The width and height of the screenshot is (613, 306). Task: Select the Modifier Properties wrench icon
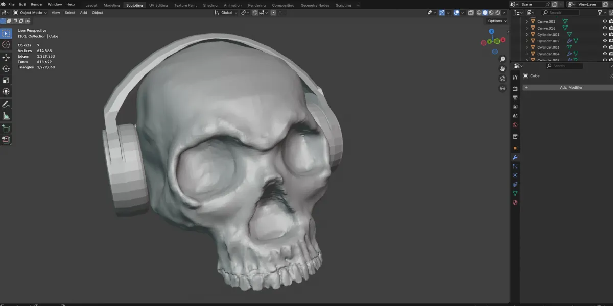click(515, 158)
